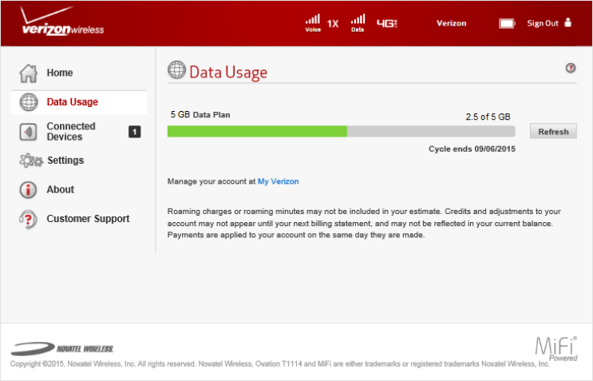Go to the Home page
593x381 pixels.
coord(60,73)
